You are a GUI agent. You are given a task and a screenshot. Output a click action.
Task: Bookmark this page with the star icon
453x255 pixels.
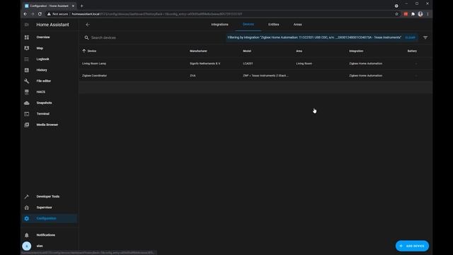point(396,14)
